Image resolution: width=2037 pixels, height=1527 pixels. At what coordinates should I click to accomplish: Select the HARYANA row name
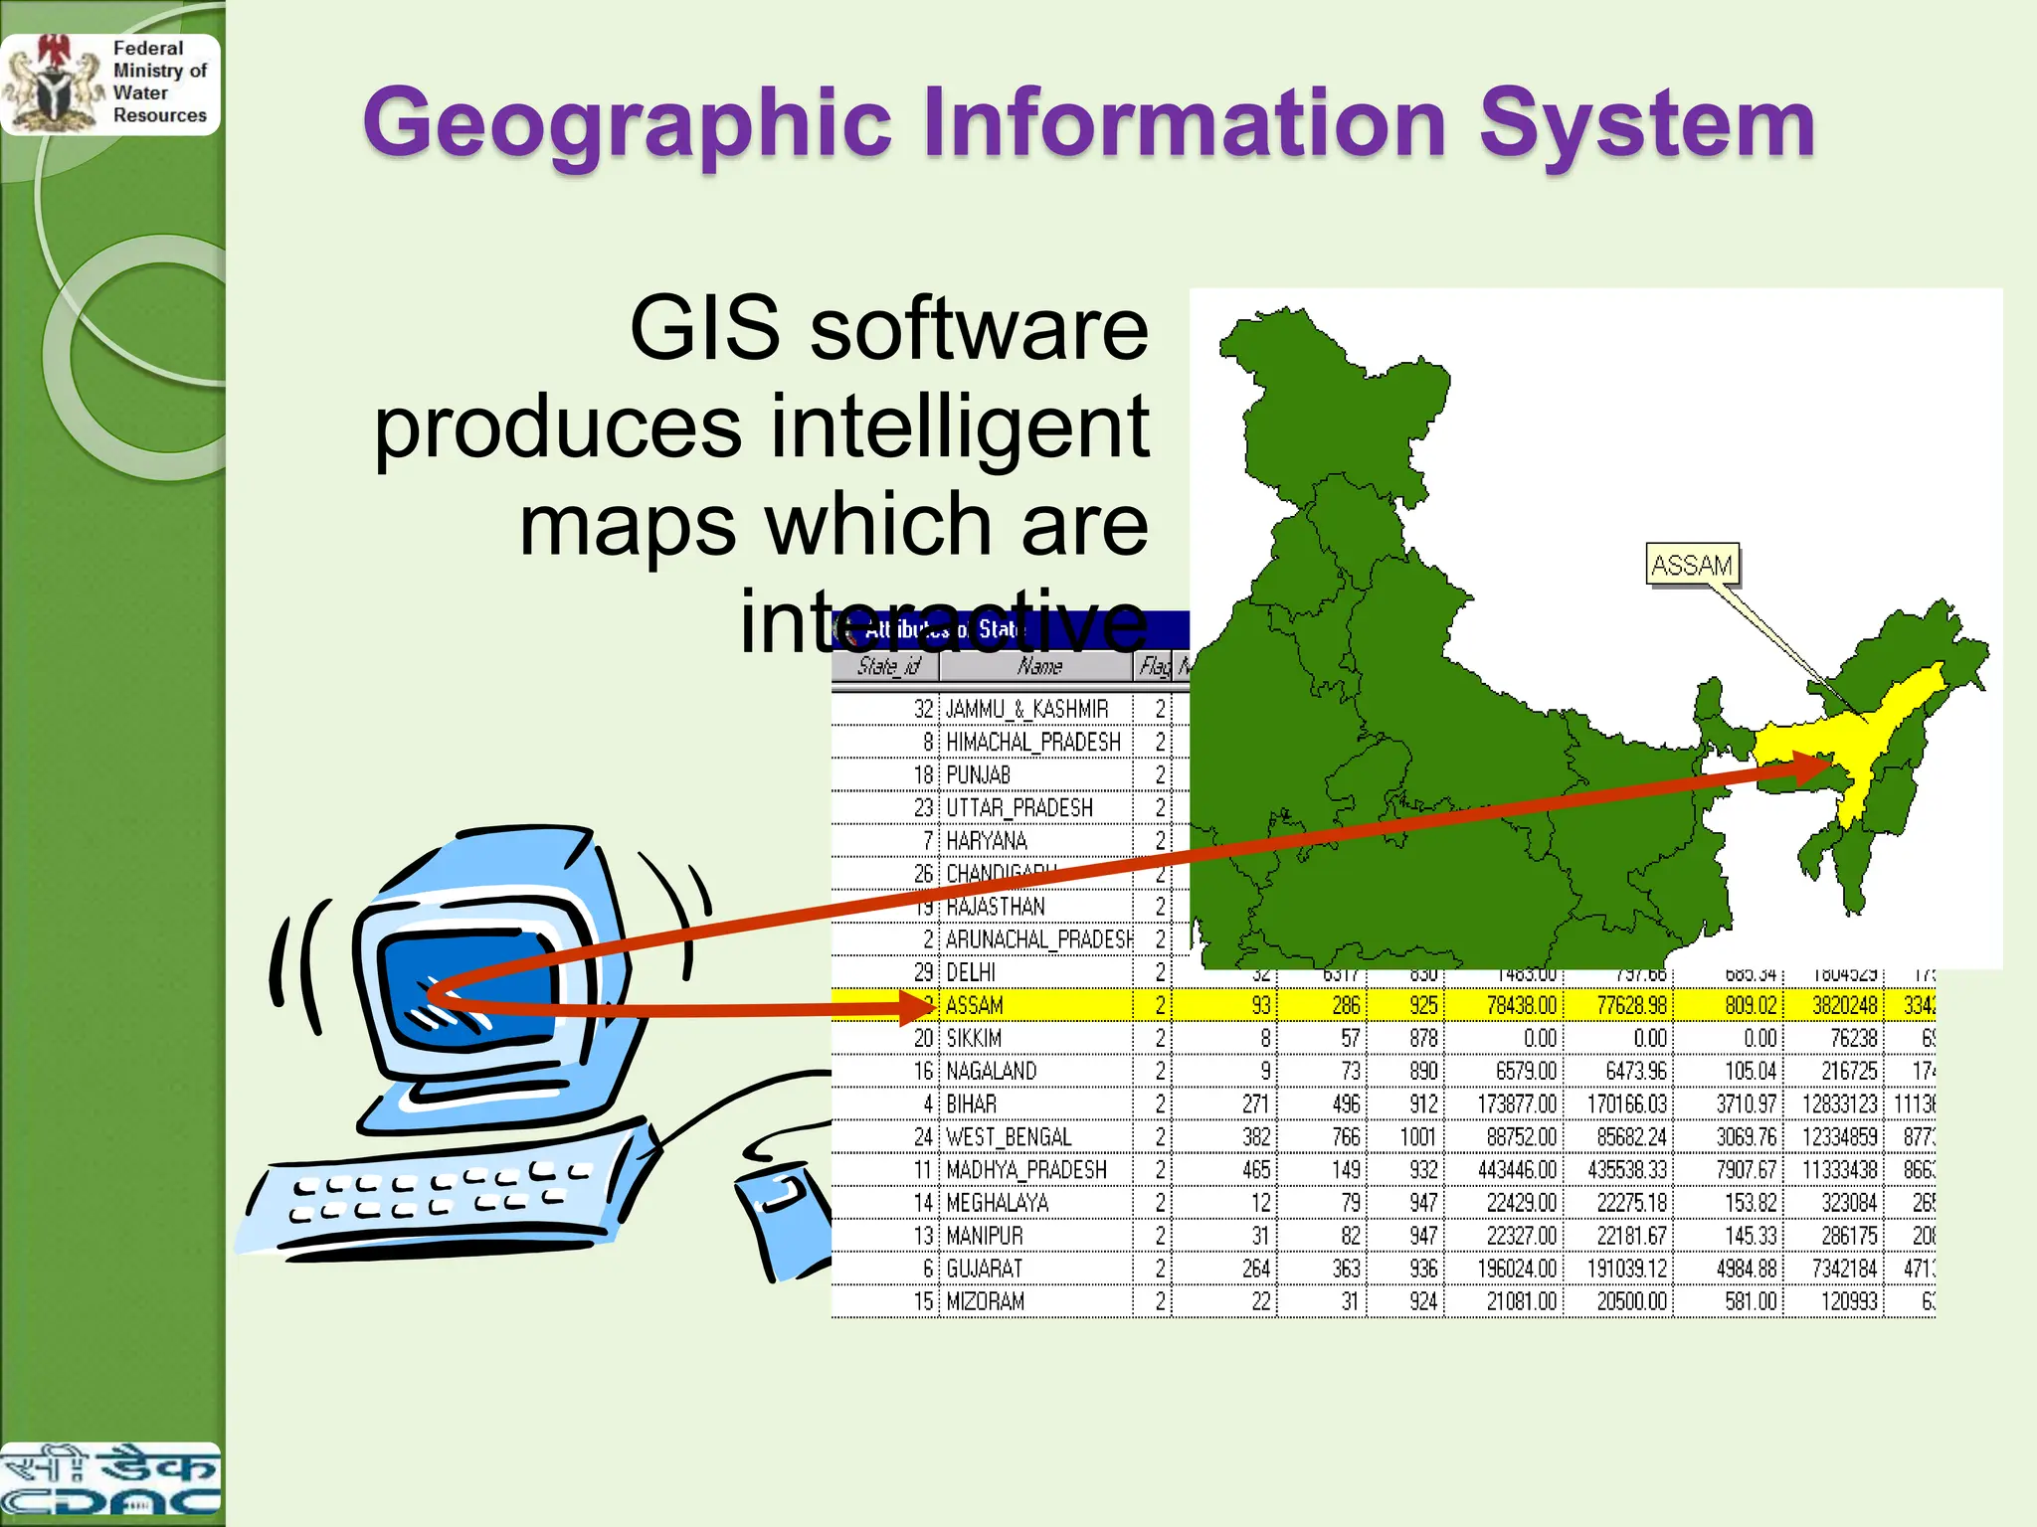(986, 840)
